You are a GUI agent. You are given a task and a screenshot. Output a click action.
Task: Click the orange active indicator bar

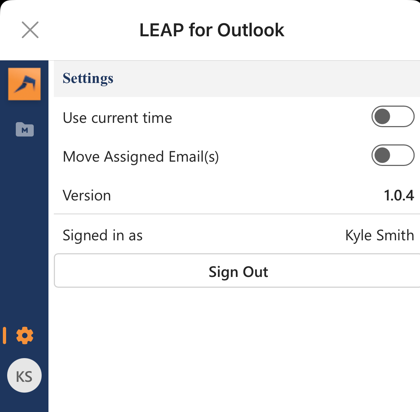[5, 336]
